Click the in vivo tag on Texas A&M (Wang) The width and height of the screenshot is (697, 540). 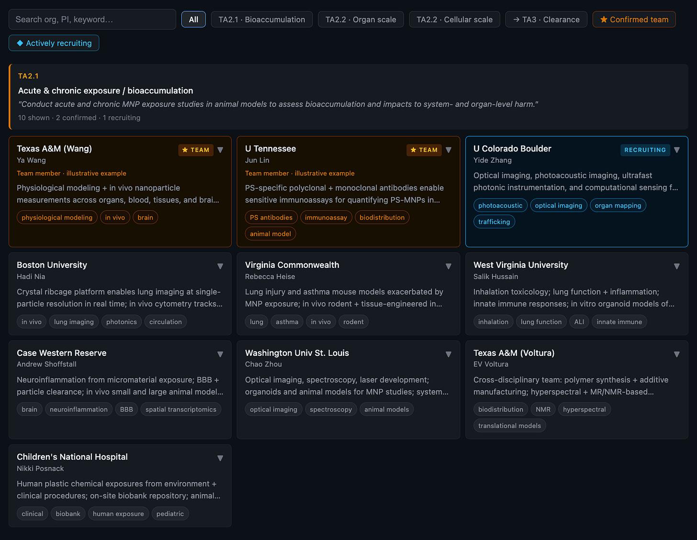pyautogui.click(x=115, y=218)
